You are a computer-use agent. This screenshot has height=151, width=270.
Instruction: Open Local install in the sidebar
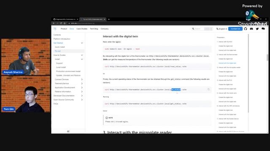61,67
